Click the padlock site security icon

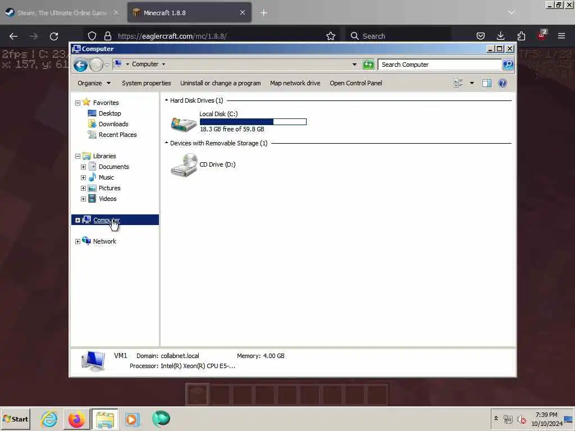[107, 36]
